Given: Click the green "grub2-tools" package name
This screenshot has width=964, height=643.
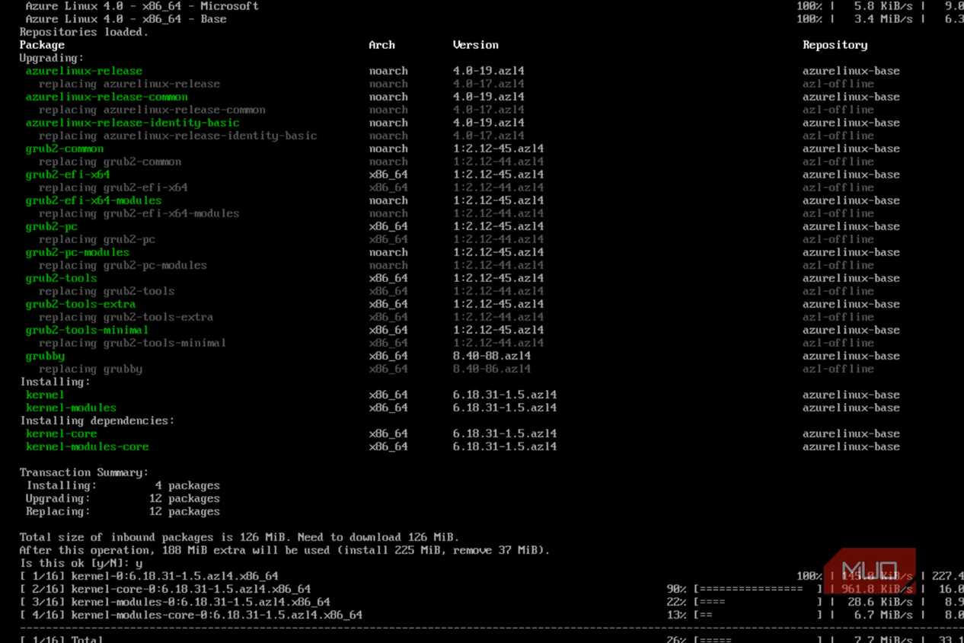Looking at the screenshot, I should 61,278.
